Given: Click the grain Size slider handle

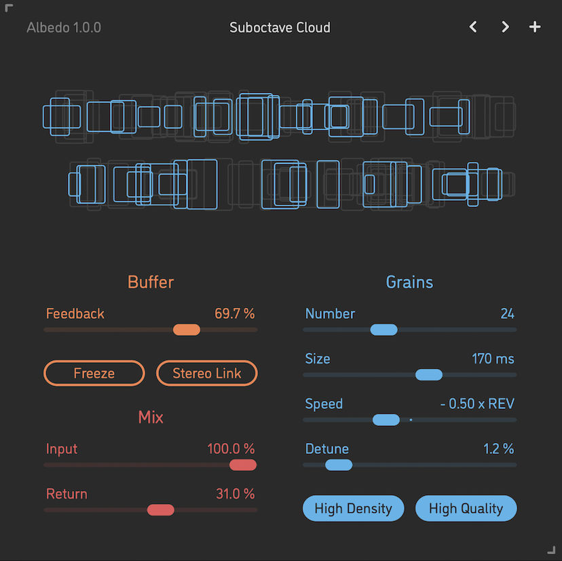Looking at the screenshot, I should [x=429, y=374].
